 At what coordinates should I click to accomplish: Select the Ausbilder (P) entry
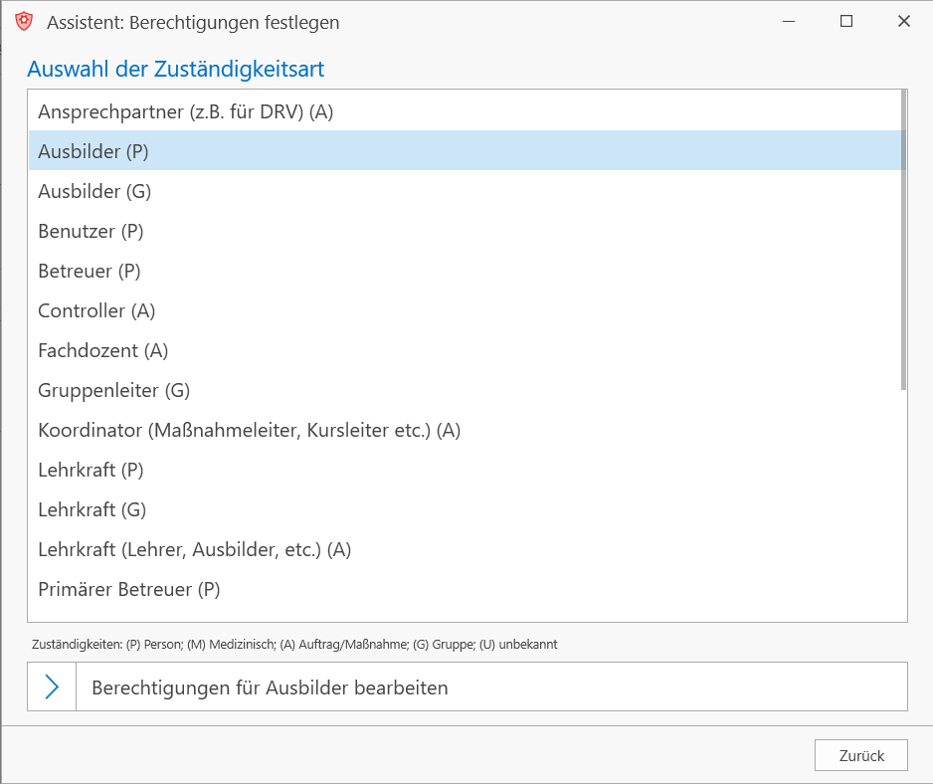[x=465, y=150]
